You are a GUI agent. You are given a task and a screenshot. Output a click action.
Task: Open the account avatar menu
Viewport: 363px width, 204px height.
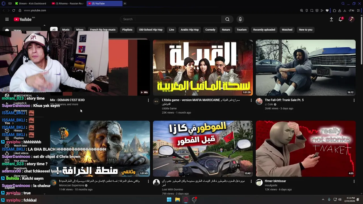pyautogui.click(x=351, y=19)
